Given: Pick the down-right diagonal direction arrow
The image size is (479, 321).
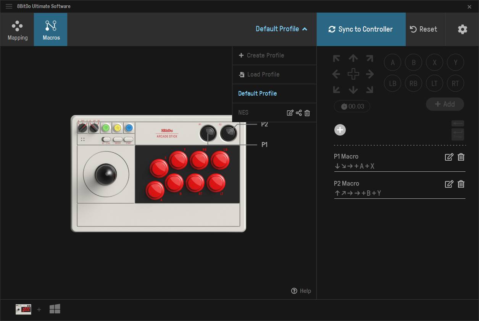Looking at the screenshot, I should pos(369,89).
